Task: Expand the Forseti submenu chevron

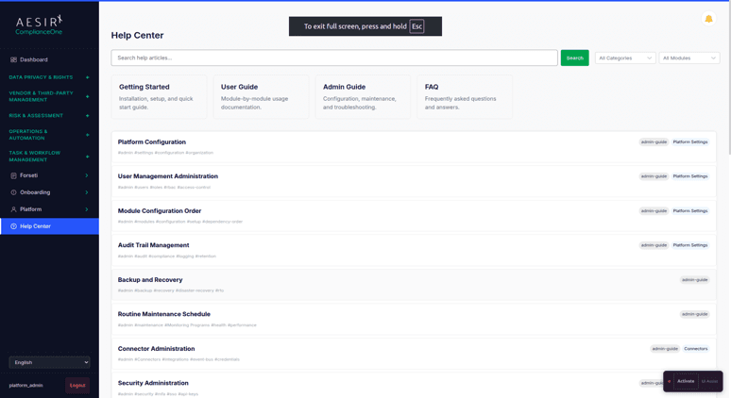Action: 87,175
